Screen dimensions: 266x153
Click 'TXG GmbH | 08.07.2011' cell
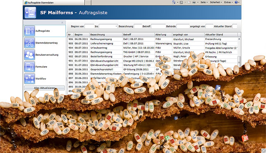[137, 52]
